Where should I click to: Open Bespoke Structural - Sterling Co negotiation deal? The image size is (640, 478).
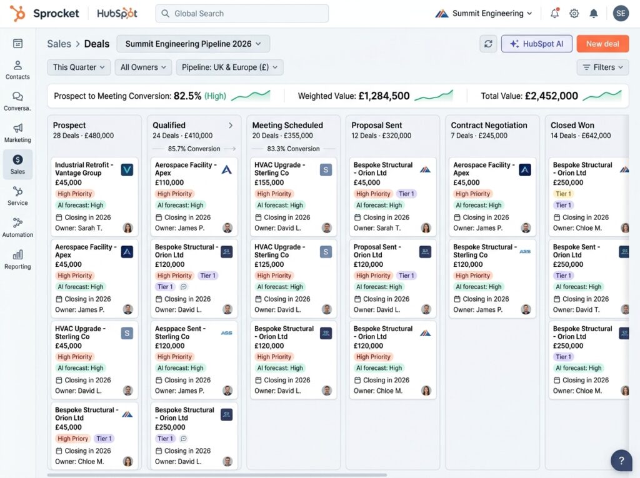492,279
